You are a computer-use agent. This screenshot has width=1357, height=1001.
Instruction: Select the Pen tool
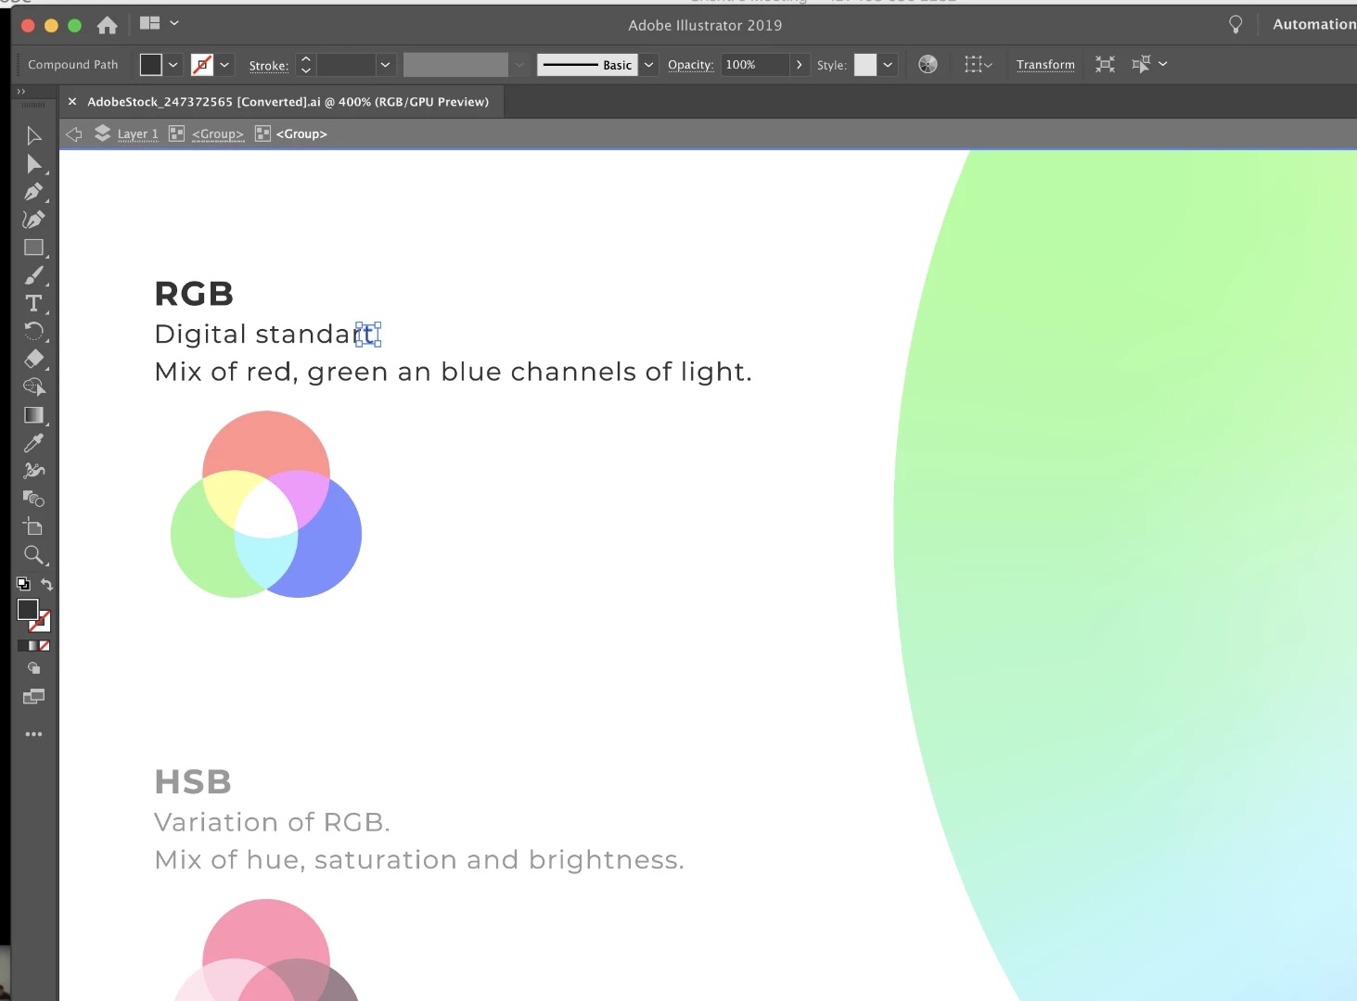(33, 192)
